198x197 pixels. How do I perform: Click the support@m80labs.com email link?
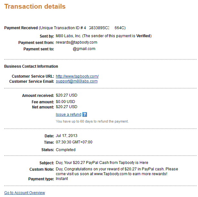coord(76,81)
